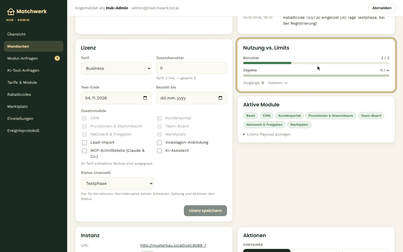Open the Tarif dropdown showing Business

[x=116, y=68]
